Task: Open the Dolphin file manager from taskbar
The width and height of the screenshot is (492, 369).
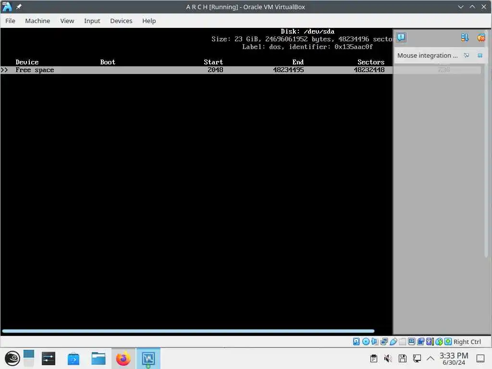Action: (98, 358)
